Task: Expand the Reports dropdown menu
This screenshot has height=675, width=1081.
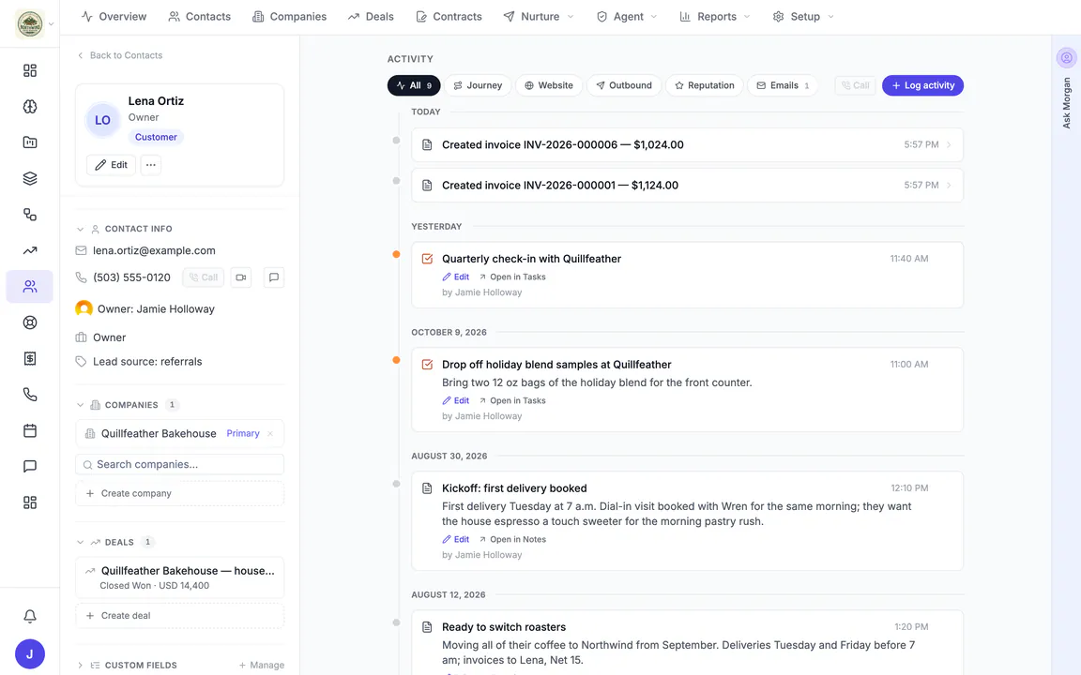Action: coord(715,17)
